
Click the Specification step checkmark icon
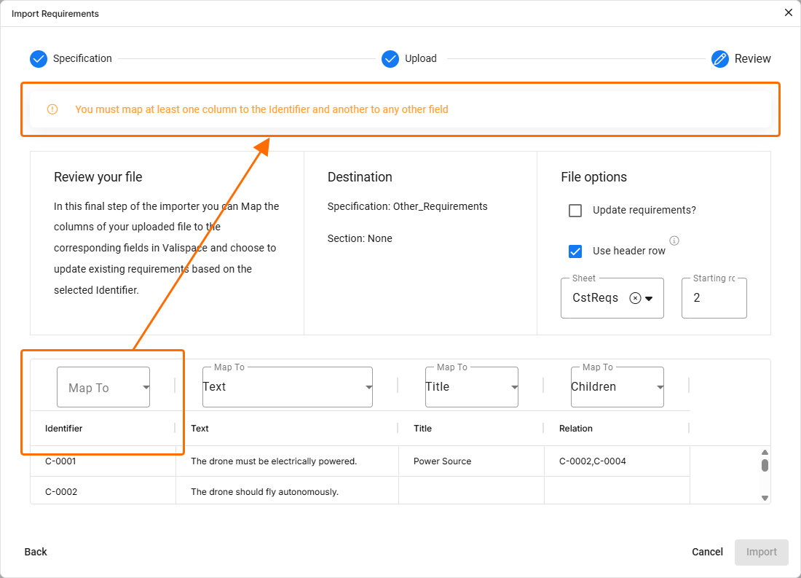(x=39, y=59)
